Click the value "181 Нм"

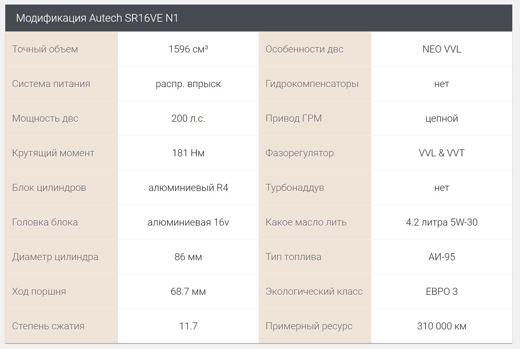click(x=188, y=153)
